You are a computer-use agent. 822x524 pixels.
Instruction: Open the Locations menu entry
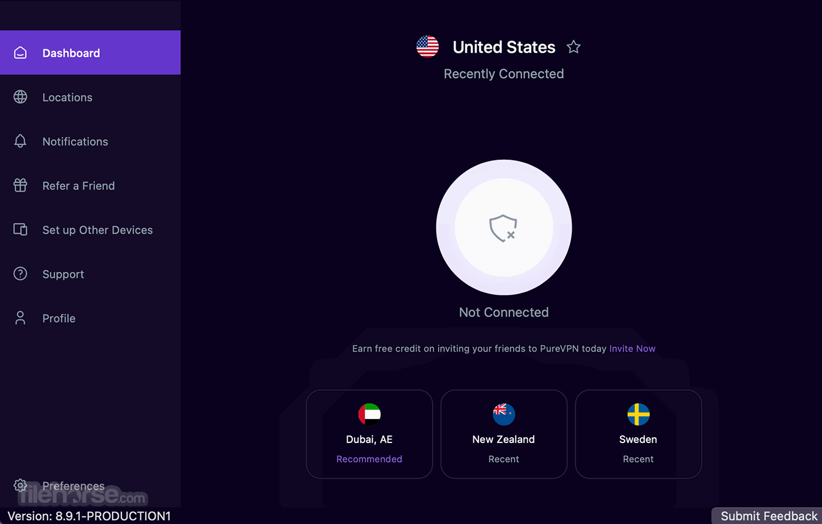pos(67,97)
